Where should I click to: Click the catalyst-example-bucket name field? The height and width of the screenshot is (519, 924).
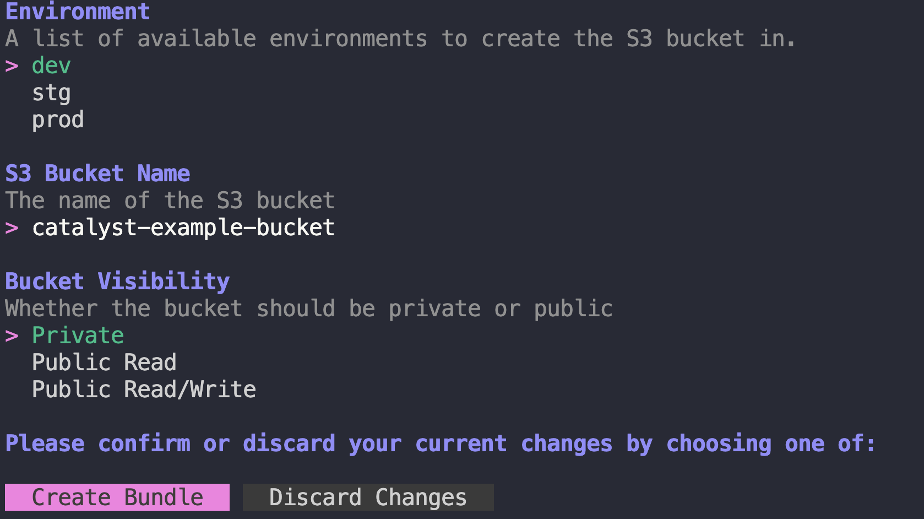click(183, 227)
